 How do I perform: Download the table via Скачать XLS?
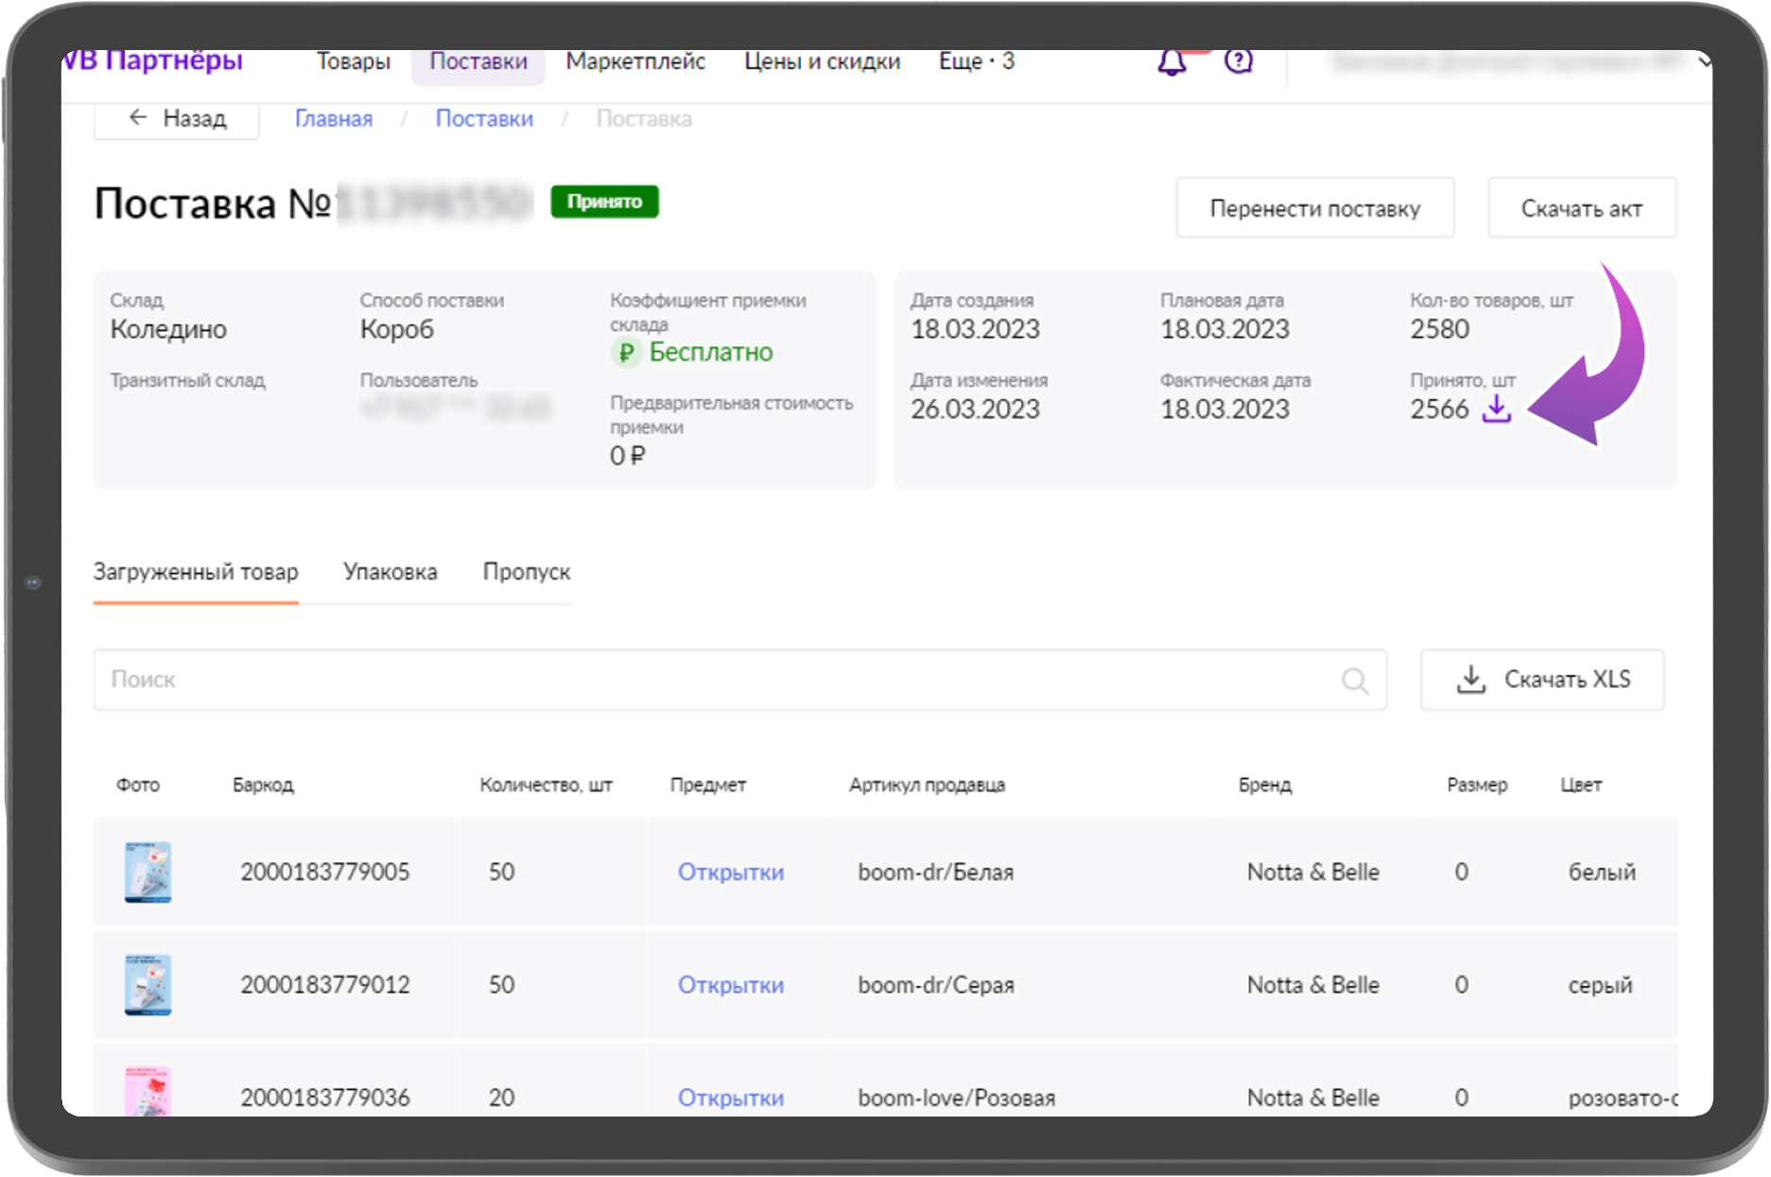[x=1542, y=680]
